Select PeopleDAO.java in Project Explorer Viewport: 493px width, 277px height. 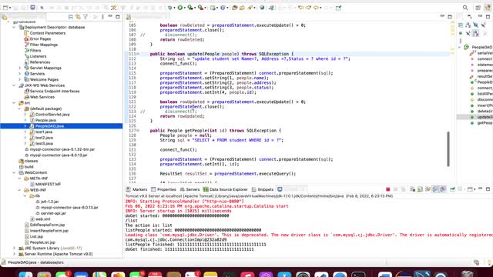tap(49, 126)
